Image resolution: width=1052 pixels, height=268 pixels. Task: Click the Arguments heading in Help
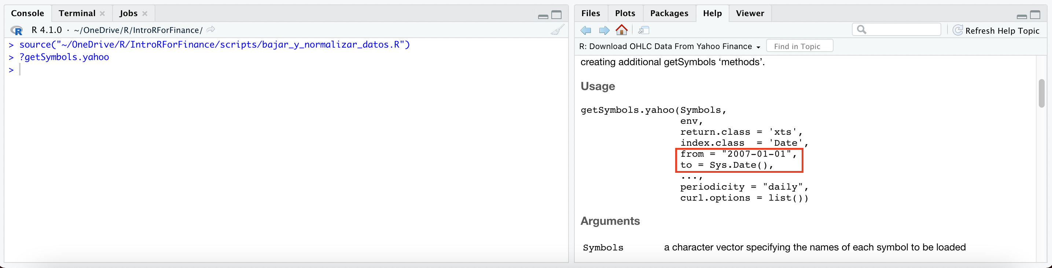[x=610, y=221]
